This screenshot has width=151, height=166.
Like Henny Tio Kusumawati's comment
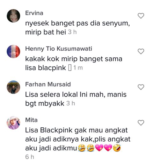pos(141,51)
